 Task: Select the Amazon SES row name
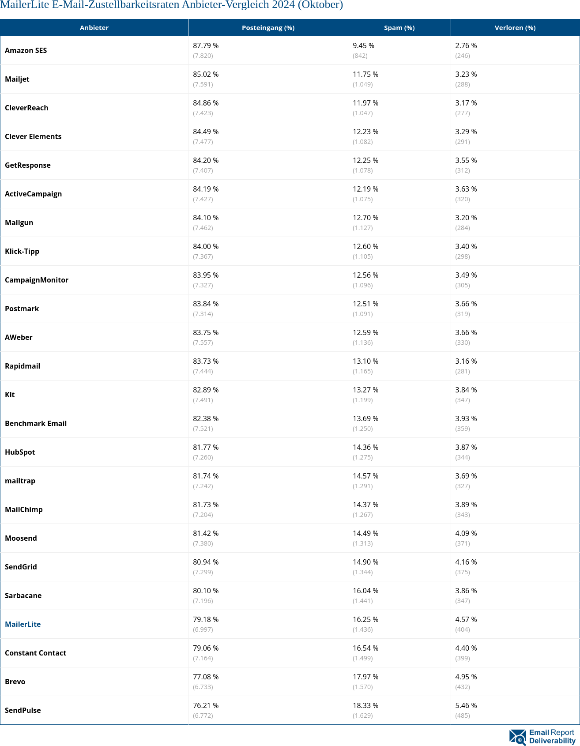26,50
